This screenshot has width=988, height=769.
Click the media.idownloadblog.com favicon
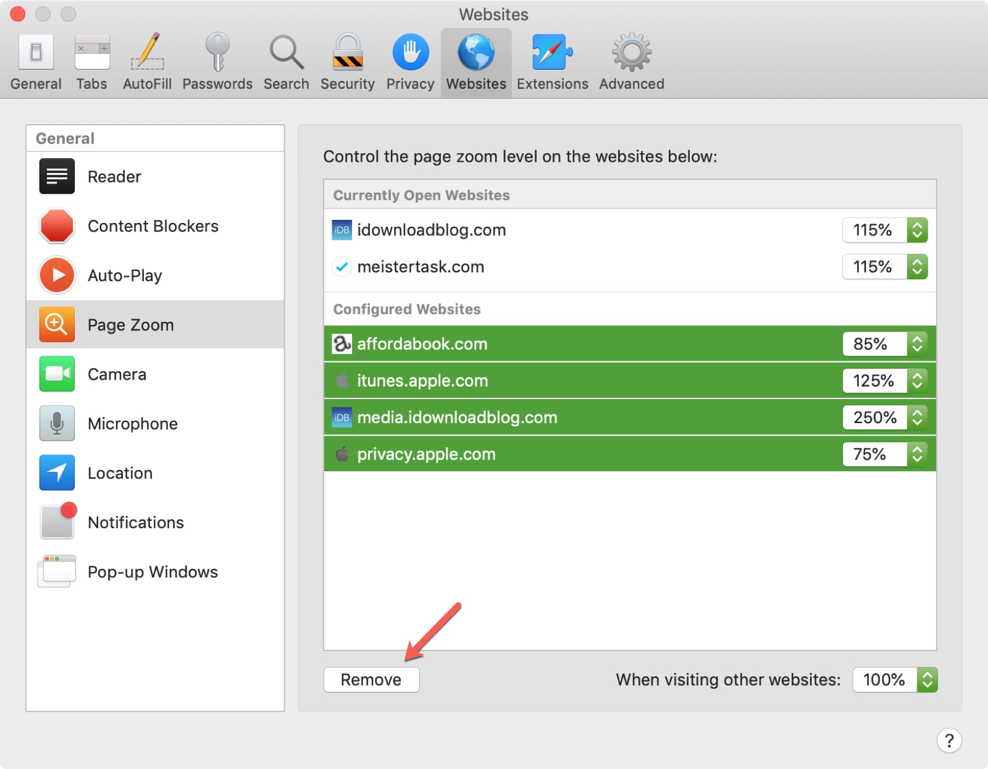tap(342, 418)
